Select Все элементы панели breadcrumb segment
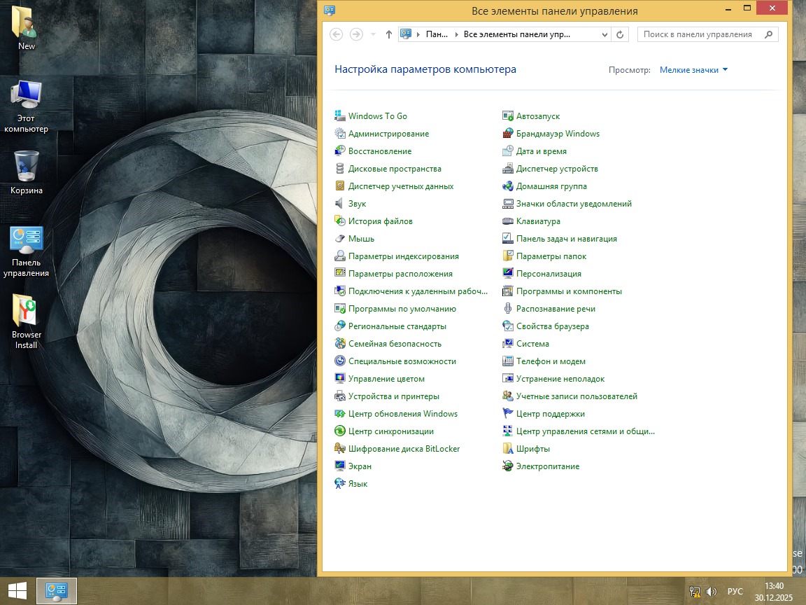The image size is (806, 605). [x=516, y=34]
